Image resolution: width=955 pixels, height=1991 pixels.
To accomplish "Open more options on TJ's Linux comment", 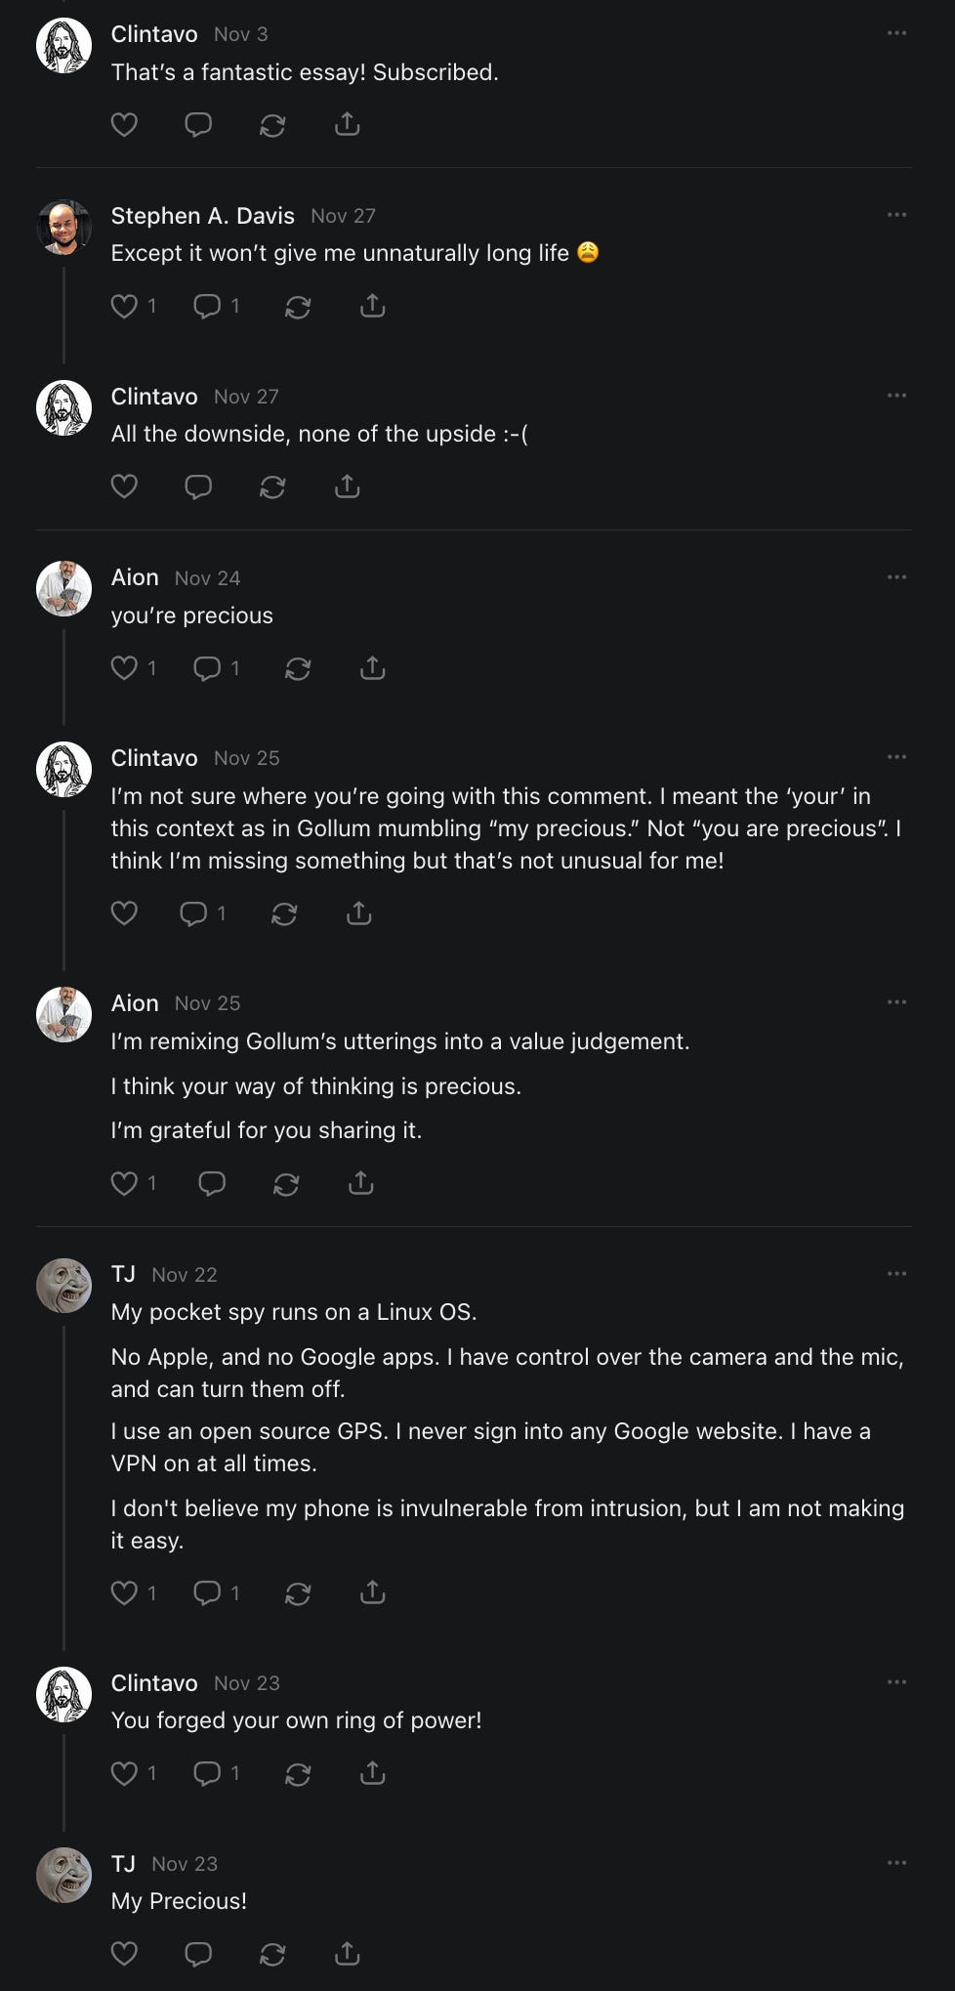I will pyautogui.click(x=896, y=1274).
